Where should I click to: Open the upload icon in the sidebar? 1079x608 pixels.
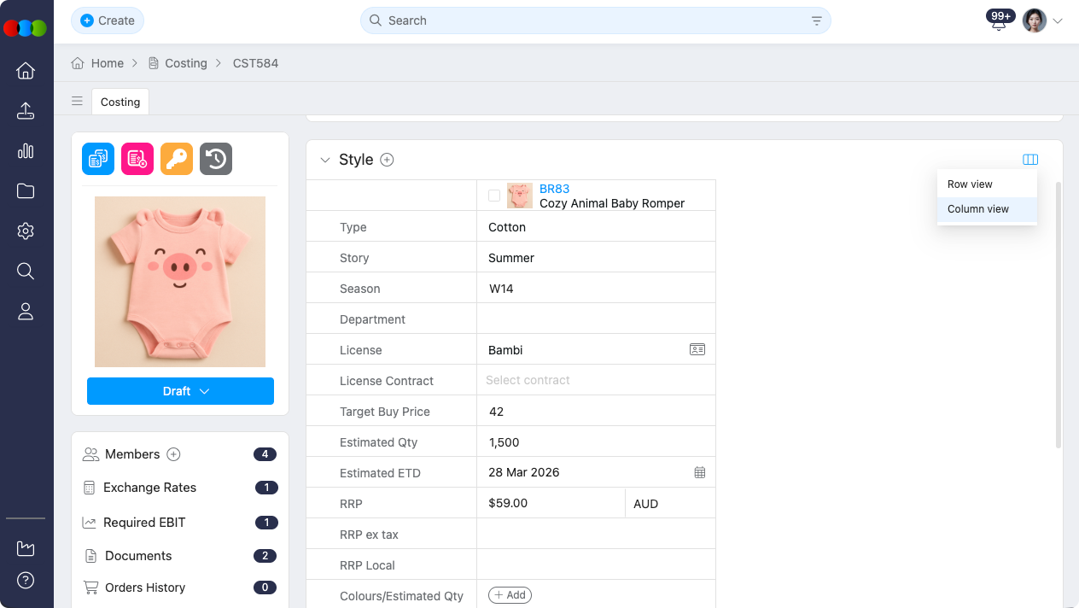click(26, 110)
